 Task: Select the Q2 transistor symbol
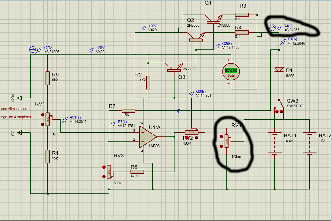[196, 37]
